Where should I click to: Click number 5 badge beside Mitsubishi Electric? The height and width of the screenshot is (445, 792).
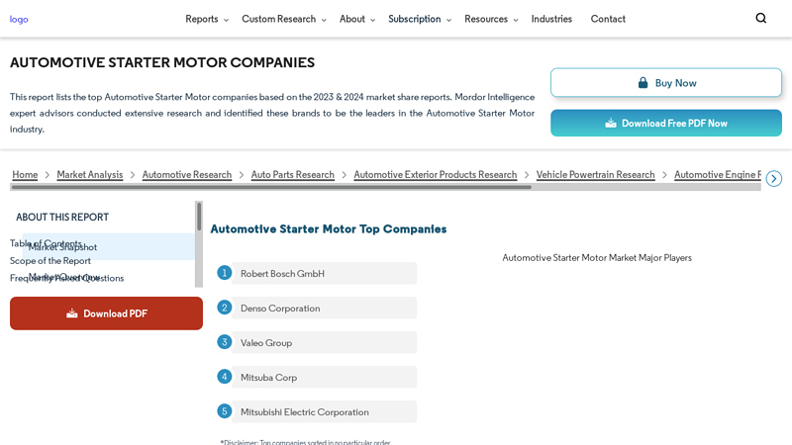coord(225,411)
